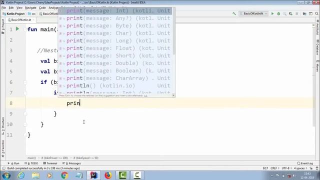The width and height of the screenshot is (320, 180).
Task: Open the Edit menu
Action: [x=11, y=8]
